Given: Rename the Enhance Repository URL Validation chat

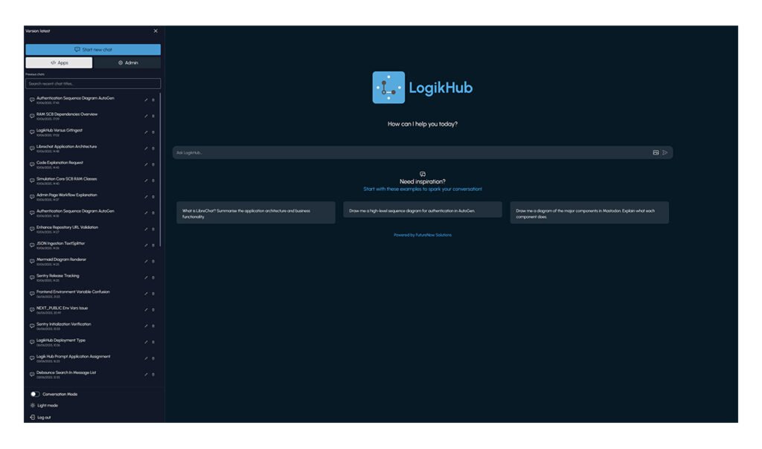Looking at the screenshot, I should [146, 229].
